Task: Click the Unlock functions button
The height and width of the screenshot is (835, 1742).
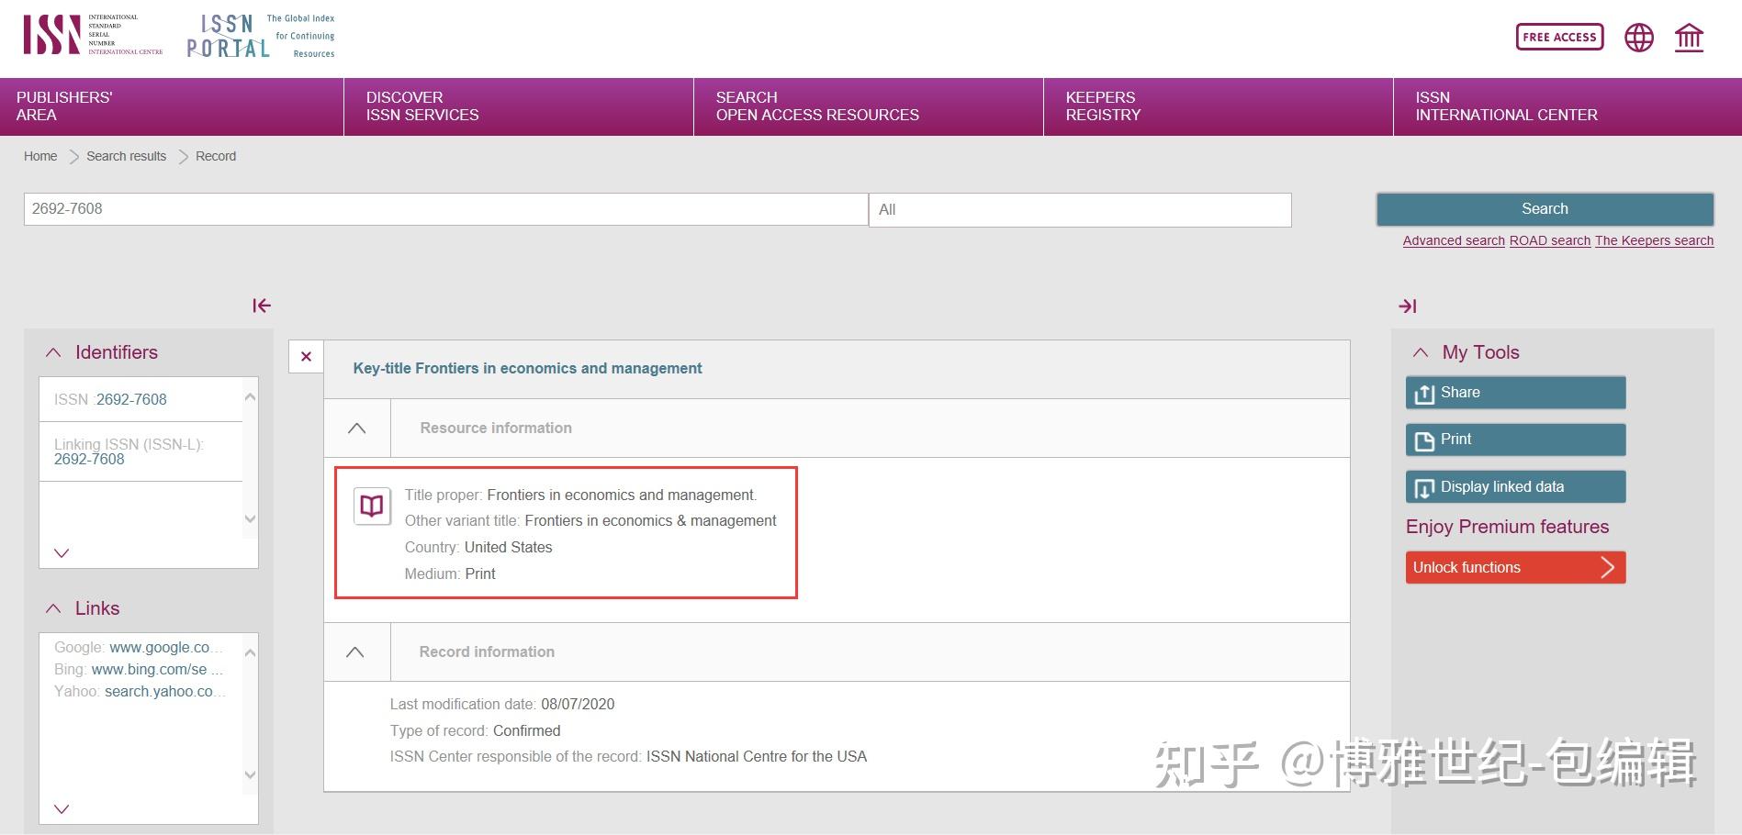Action: (x=1514, y=567)
